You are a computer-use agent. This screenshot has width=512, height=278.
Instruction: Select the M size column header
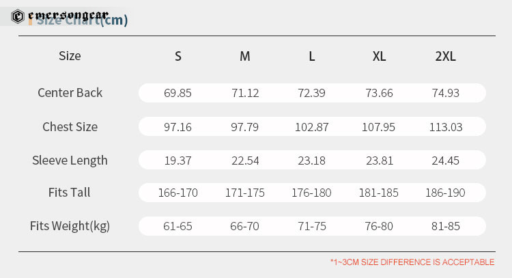[x=245, y=56]
